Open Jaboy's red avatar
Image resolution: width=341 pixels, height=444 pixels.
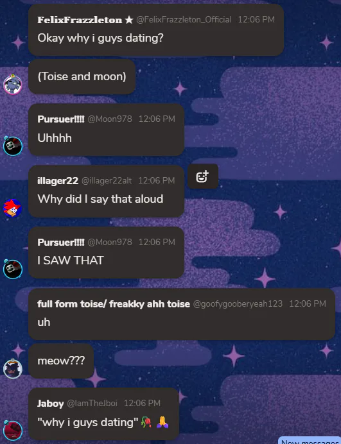pyautogui.click(x=12, y=430)
